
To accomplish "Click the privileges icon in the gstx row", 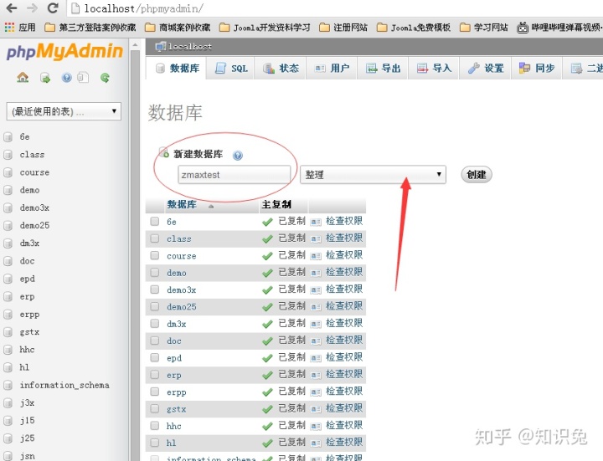I will 316,409.
